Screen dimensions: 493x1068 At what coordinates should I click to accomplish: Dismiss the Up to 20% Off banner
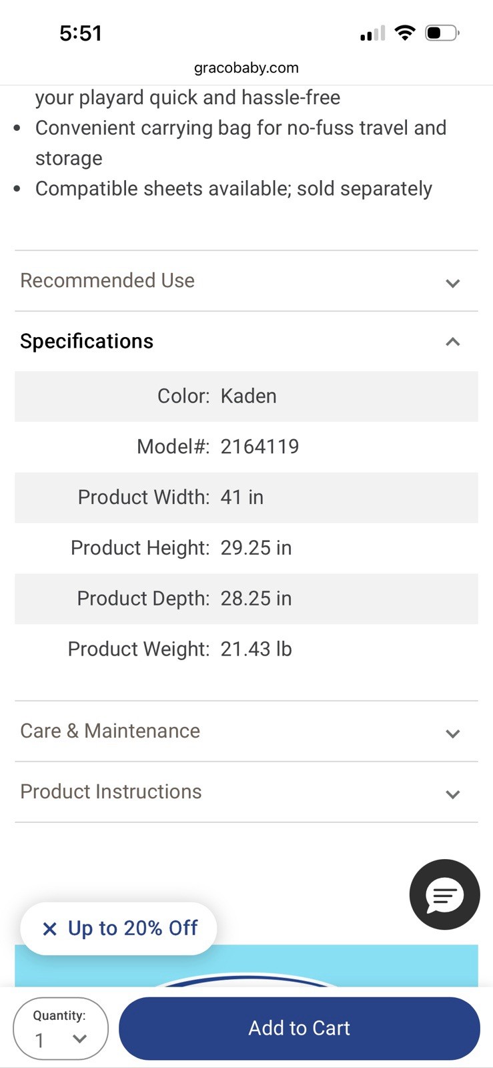point(49,928)
